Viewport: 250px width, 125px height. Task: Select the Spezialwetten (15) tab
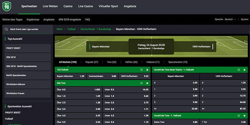tap(178, 62)
